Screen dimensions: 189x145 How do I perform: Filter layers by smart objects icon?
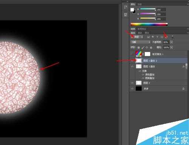[166, 37]
